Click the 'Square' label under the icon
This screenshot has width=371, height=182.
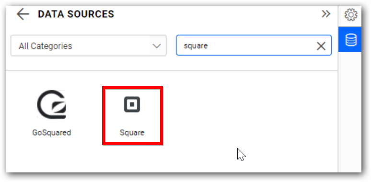pyautogui.click(x=132, y=133)
